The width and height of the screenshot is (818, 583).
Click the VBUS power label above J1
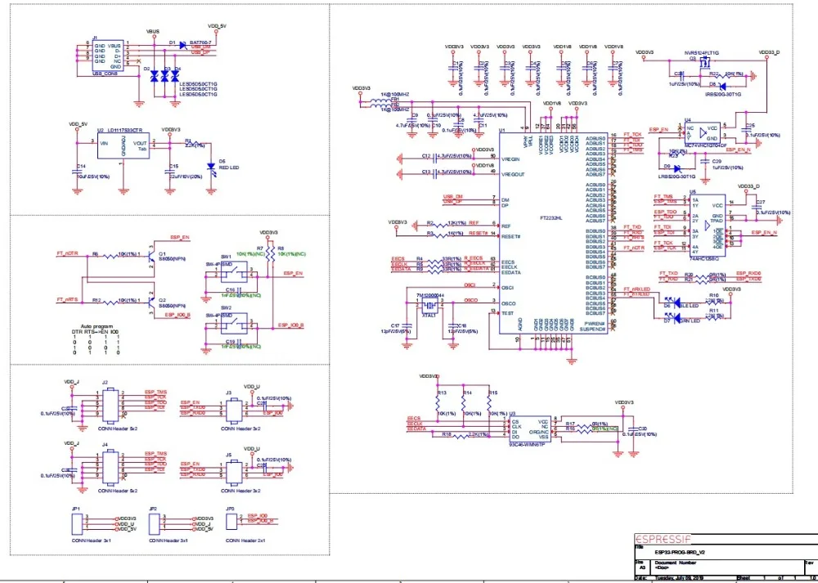click(x=153, y=32)
